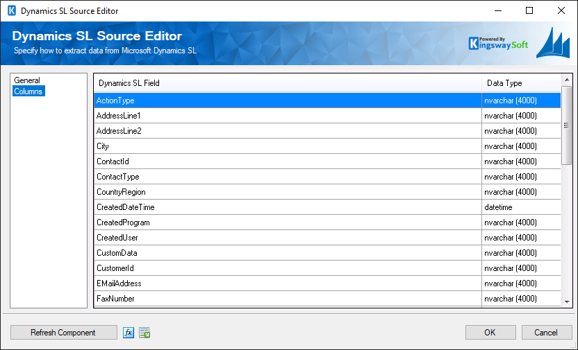The image size is (578, 350).
Task: Confirm with the OK button
Action: pos(490,333)
